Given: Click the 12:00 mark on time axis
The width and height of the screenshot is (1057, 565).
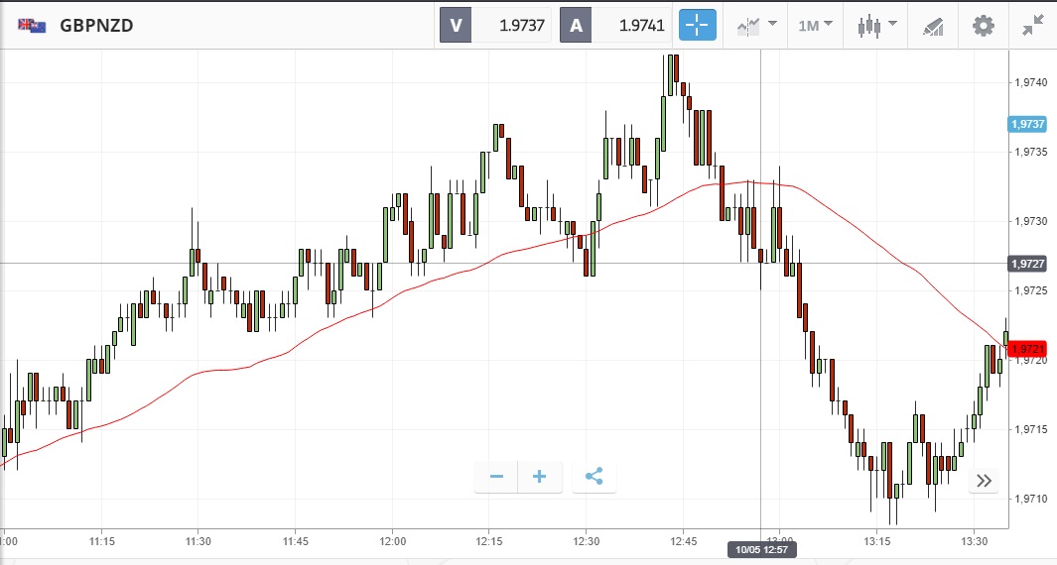Looking at the screenshot, I should click(x=393, y=541).
